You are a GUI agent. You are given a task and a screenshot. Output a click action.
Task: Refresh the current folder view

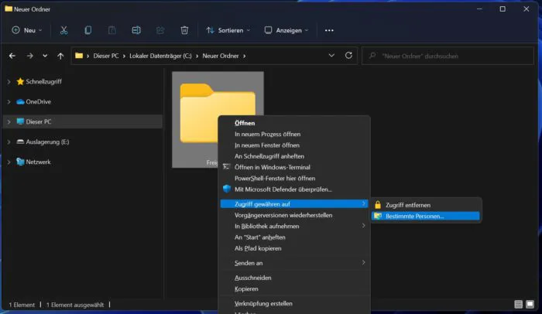(x=348, y=55)
